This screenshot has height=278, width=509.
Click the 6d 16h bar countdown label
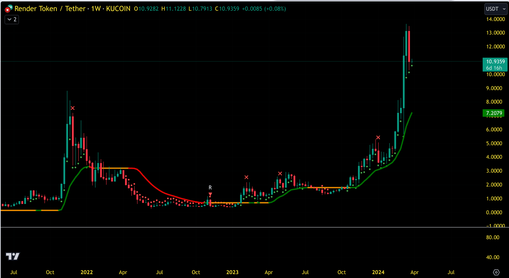[x=494, y=68]
